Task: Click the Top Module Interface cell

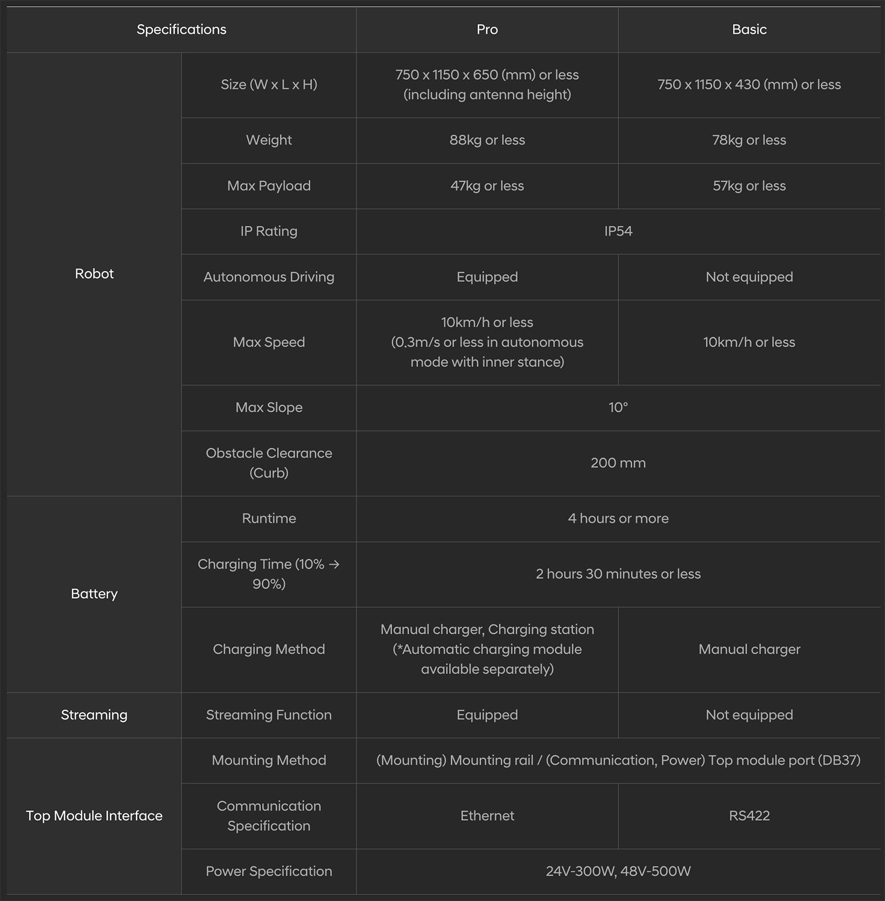Action: (94, 816)
